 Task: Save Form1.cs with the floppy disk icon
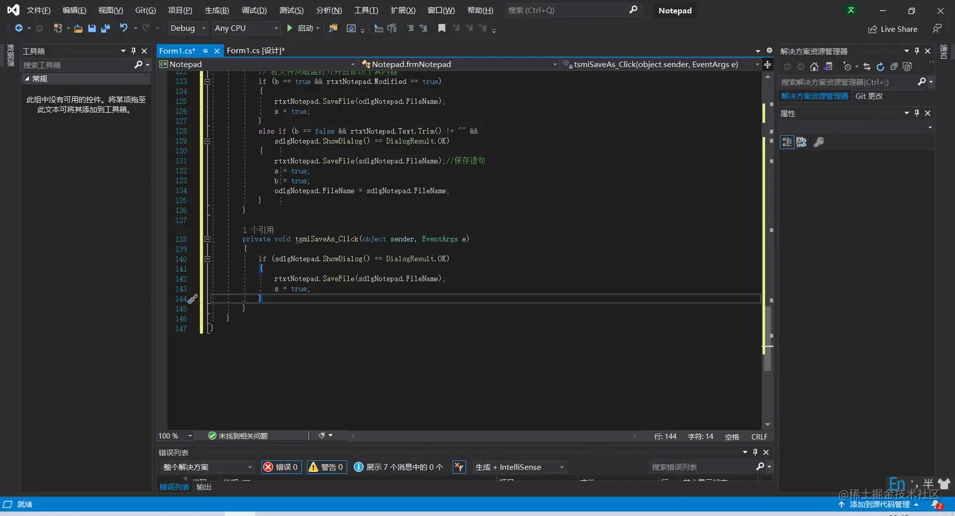92,28
